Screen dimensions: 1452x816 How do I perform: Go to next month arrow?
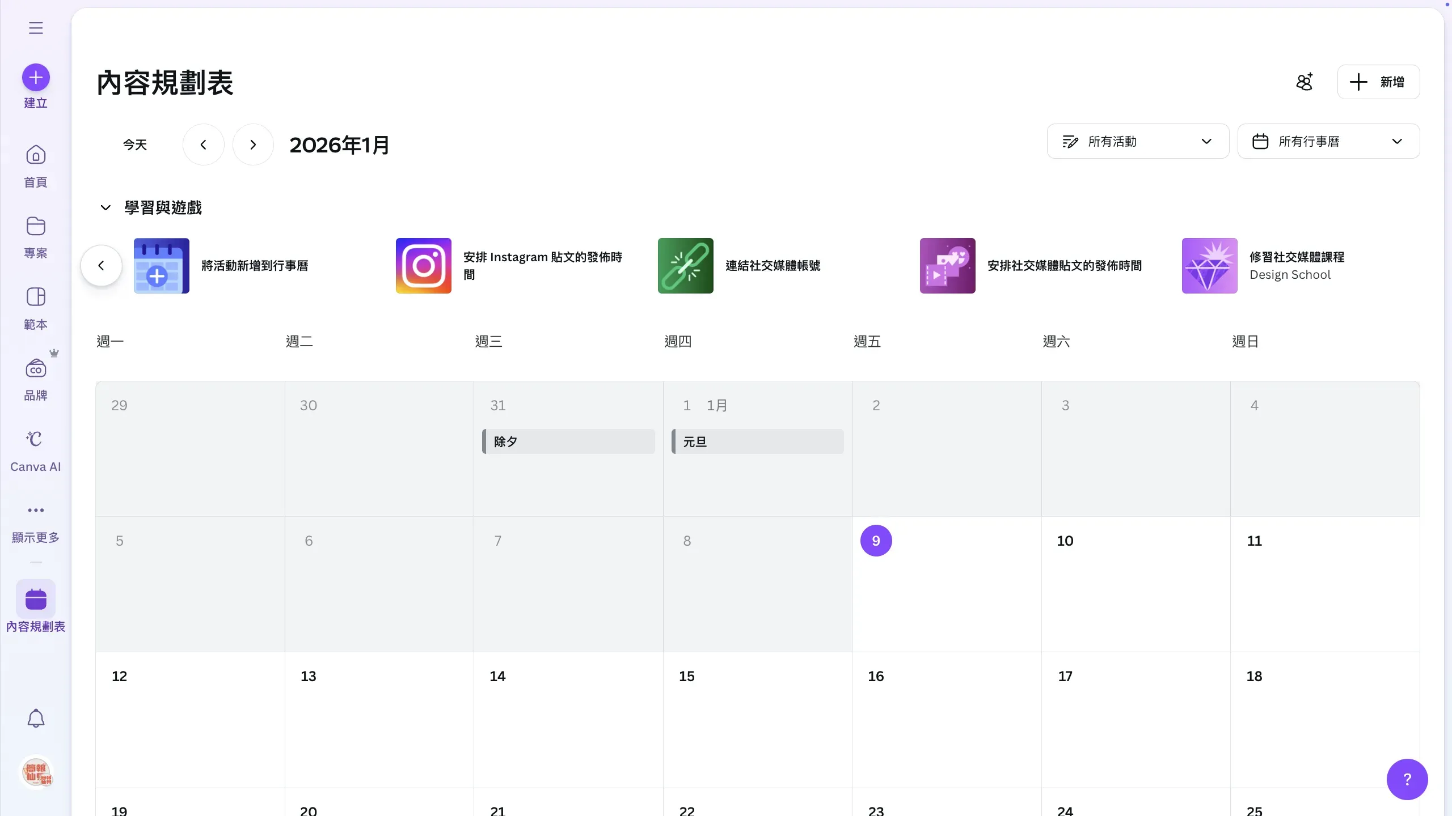253,144
